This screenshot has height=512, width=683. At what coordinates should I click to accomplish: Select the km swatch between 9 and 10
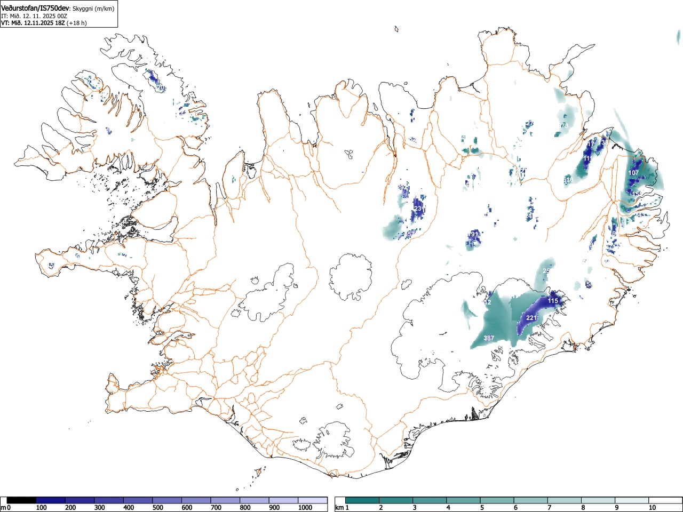(x=631, y=500)
